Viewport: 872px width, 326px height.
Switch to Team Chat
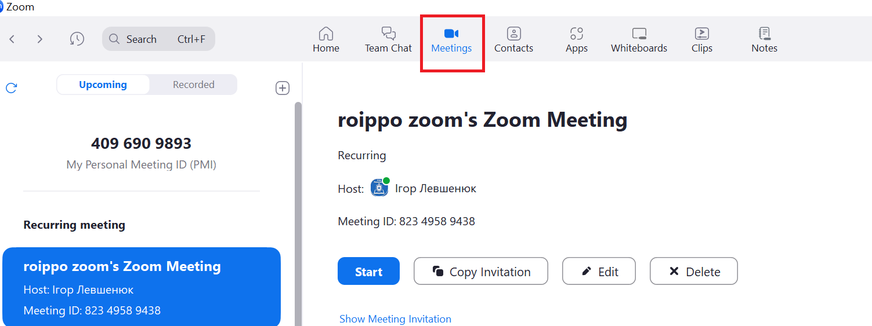click(x=388, y=39)
